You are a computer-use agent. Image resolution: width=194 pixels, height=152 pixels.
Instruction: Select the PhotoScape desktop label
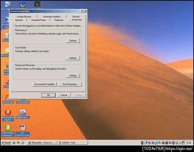click(x=8, y=102)
